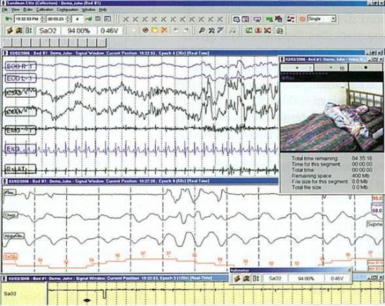Step the 00:03:23 elapsed time spinner

[68, 19]
